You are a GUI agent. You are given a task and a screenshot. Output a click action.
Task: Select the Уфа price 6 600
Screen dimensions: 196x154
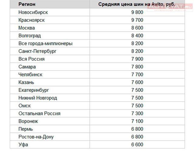coord(137,145)
